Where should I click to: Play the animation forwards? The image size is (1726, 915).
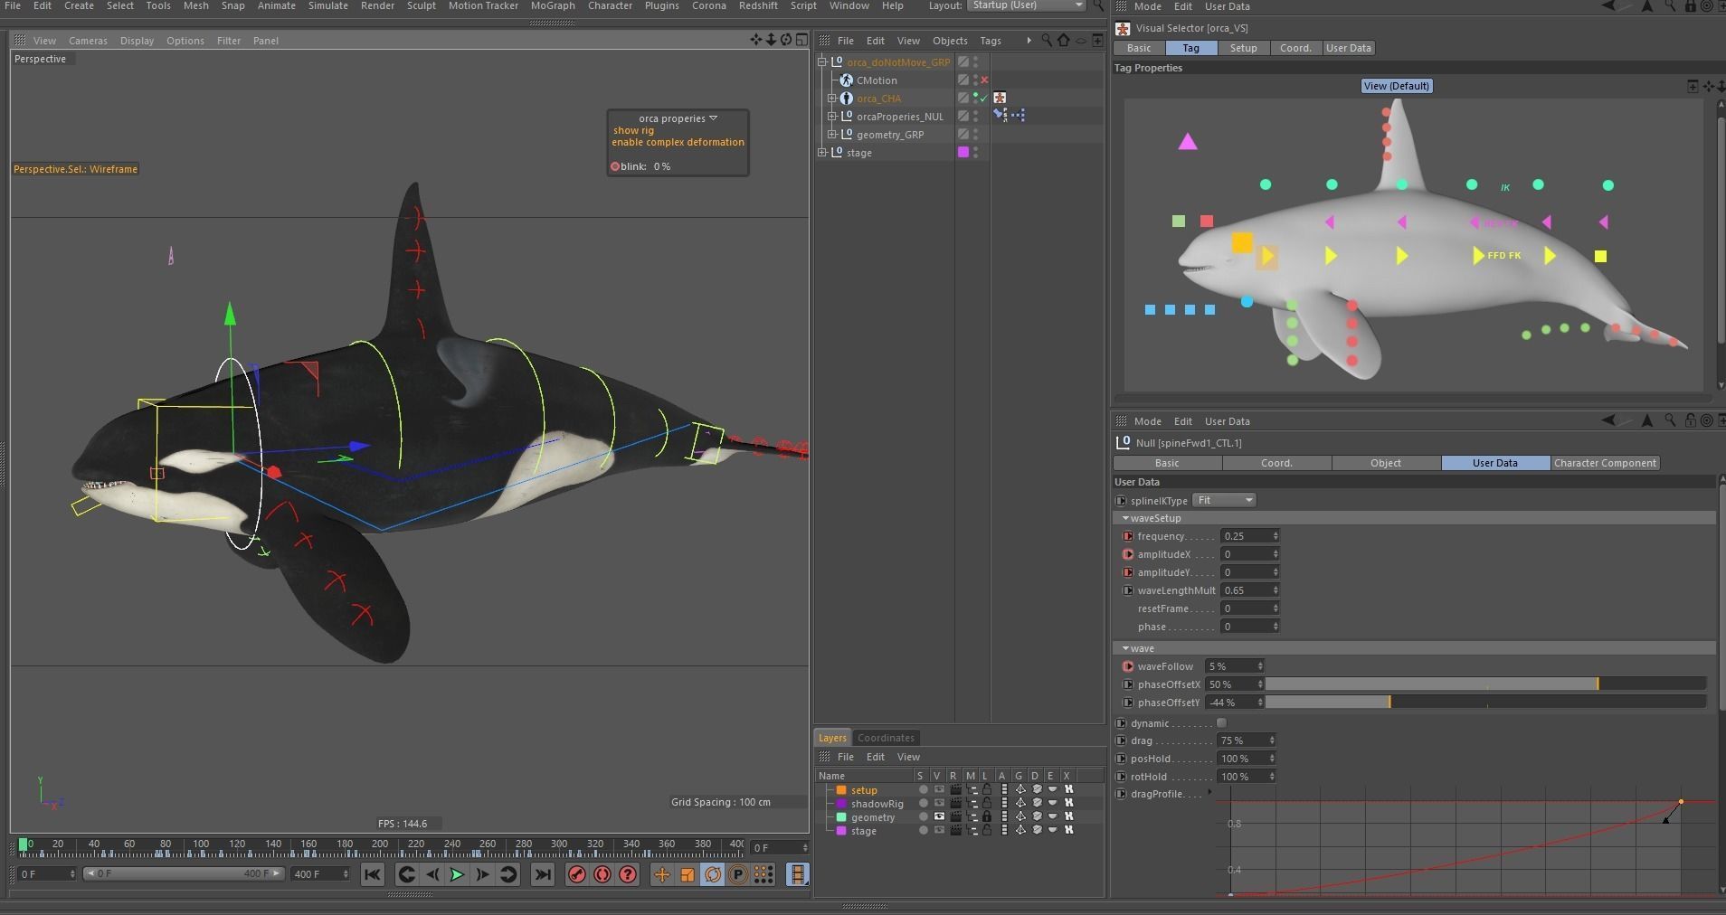458,874
